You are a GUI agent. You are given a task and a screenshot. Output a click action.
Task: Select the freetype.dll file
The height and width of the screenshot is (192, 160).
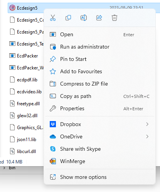28,104
